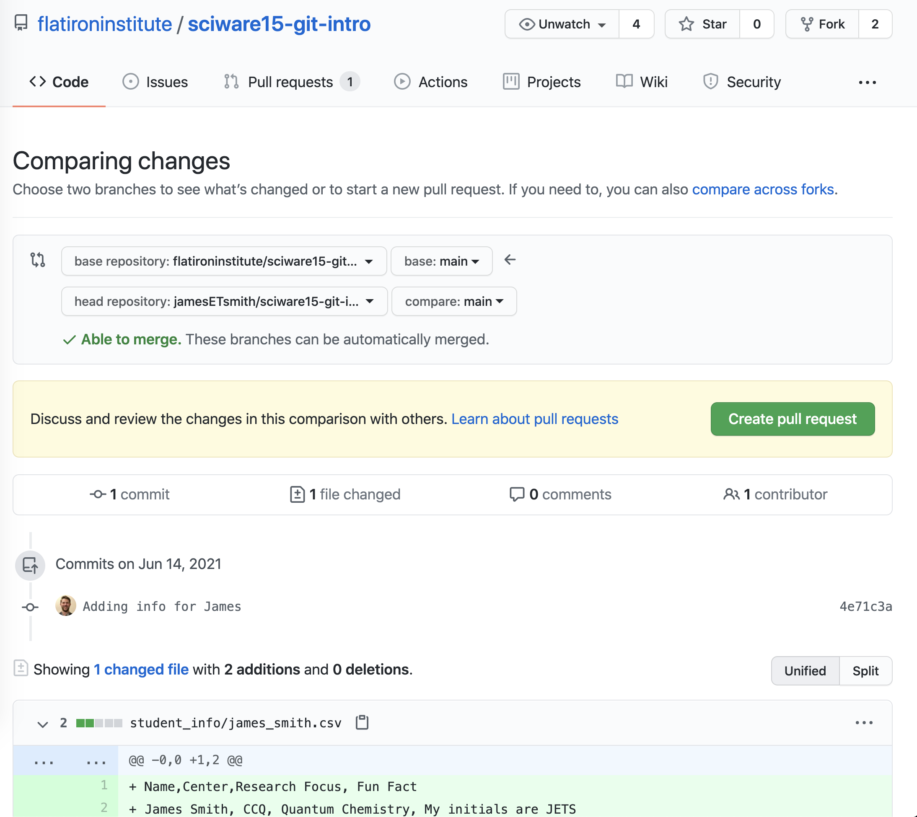Open the sciware15-git-intro repository link
Viewport: 917px width, 817px height.
coord(279,24)
